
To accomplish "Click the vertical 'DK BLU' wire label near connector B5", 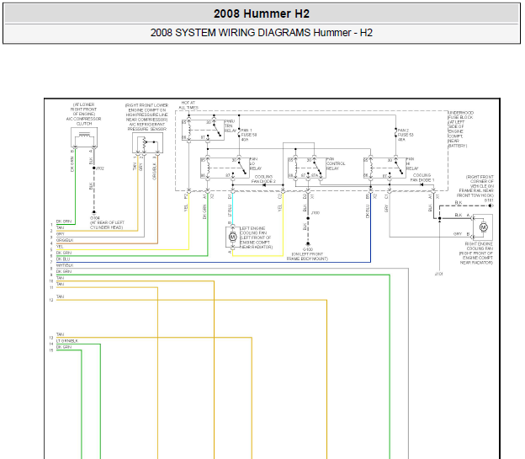I will 368,211.
